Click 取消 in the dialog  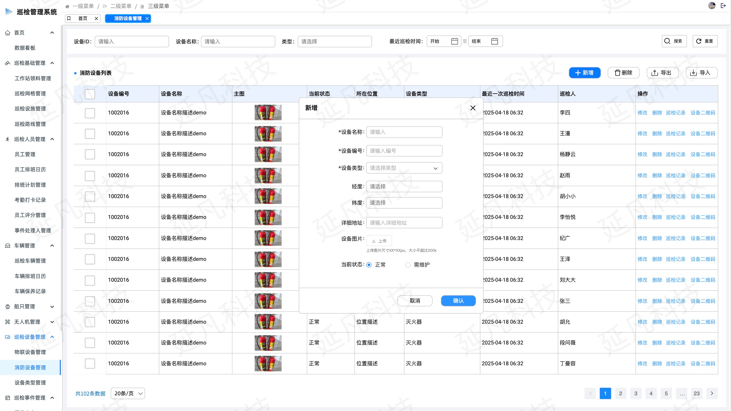(x=415, y=301)
